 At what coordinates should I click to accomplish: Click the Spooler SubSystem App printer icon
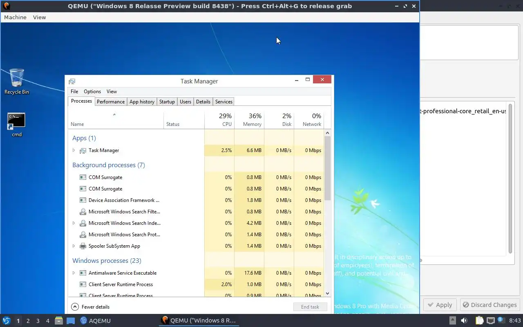pyautogui.click(x=83, y=246)
